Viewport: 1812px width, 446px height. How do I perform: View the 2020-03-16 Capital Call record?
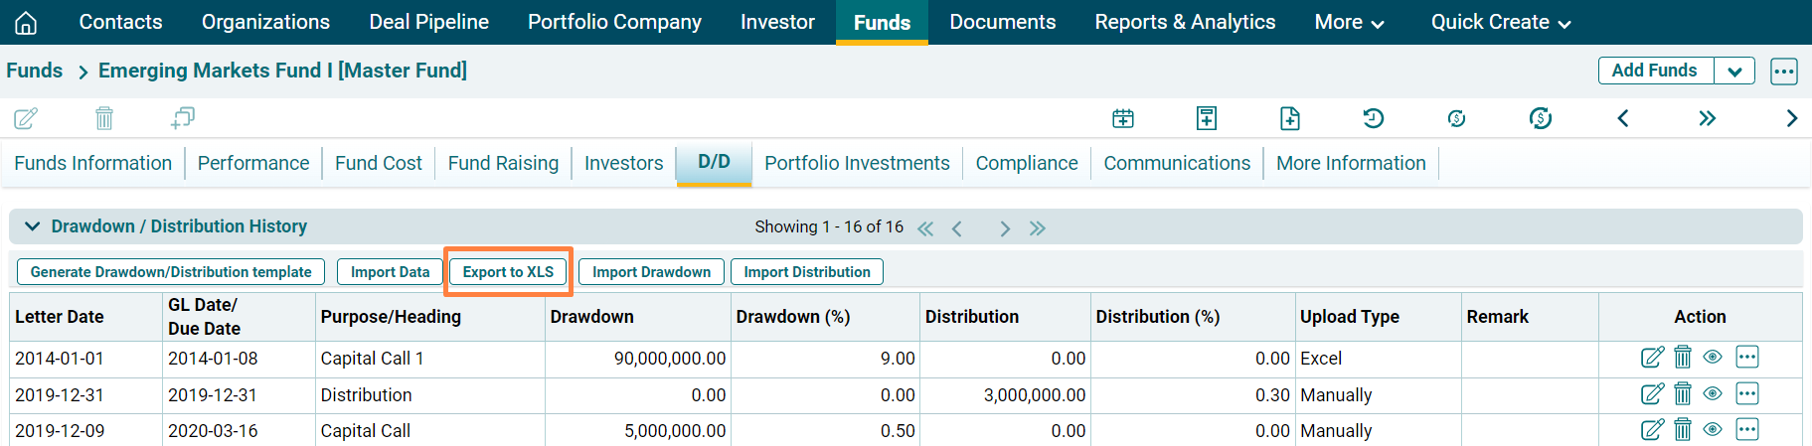[x=1713, y=430]
